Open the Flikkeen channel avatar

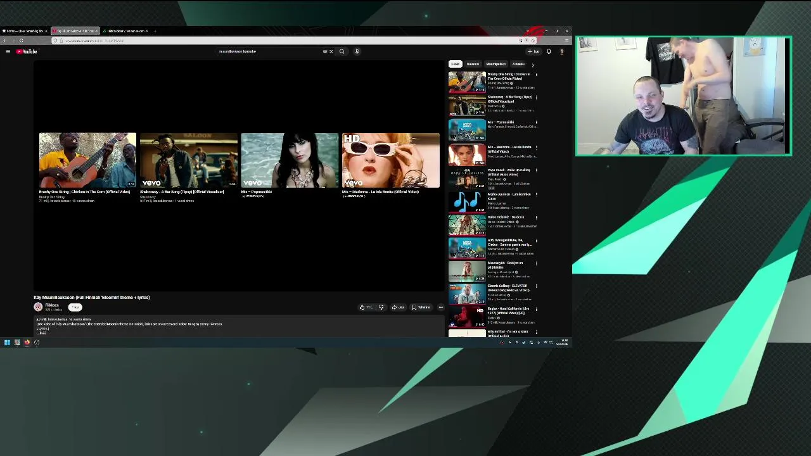pyautogui.click(x=38, y=307)
